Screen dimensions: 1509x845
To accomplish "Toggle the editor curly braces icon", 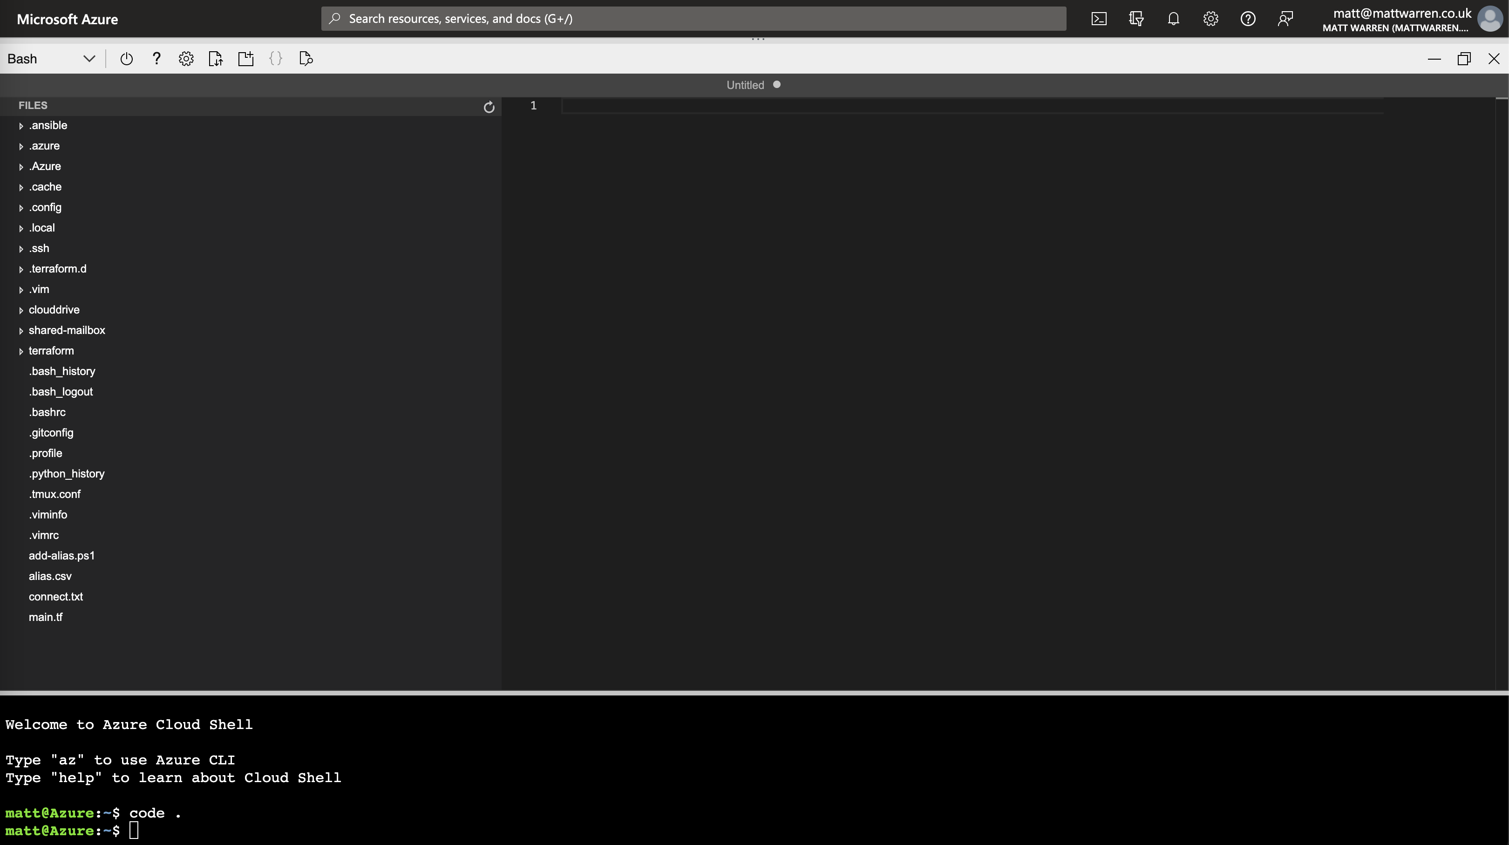I will (276, 59).
